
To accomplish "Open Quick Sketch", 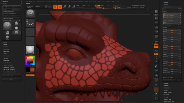I will pyautogui.click(x=48, y=7).
